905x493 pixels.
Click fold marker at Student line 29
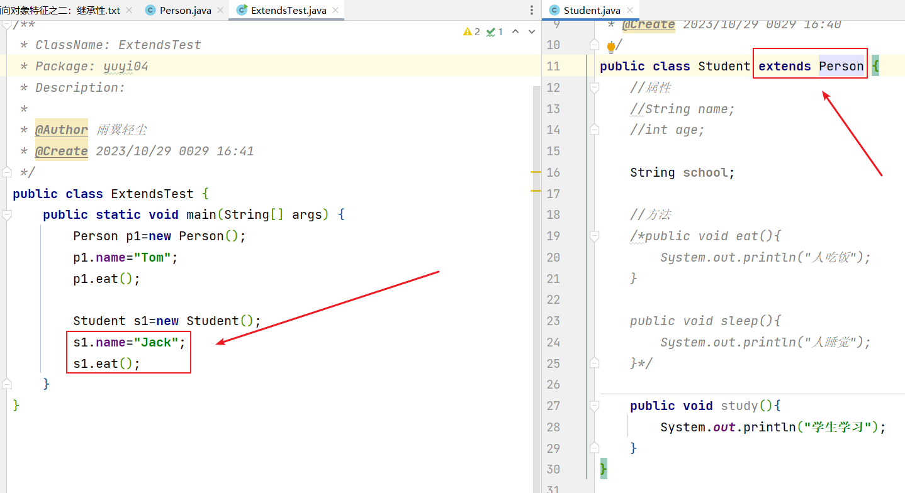pyautogui.click(x=594, y=448)
